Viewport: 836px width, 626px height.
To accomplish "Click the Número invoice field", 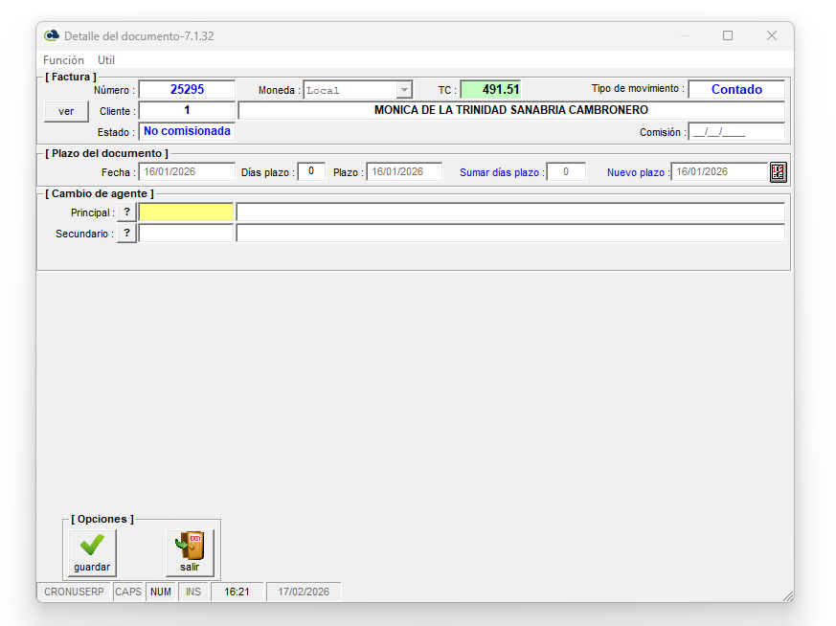I will pyautogui.click(x=187, y=90).
